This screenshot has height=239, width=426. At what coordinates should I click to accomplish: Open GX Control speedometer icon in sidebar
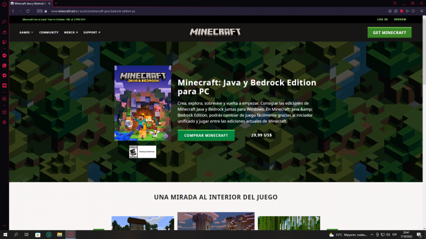pos(4,22)
